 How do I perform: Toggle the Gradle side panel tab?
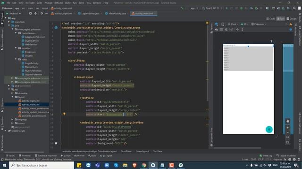[300, 18]
